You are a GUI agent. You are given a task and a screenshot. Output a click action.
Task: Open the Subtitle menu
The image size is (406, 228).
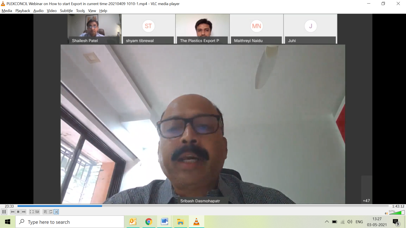click(x=66, y=11)
